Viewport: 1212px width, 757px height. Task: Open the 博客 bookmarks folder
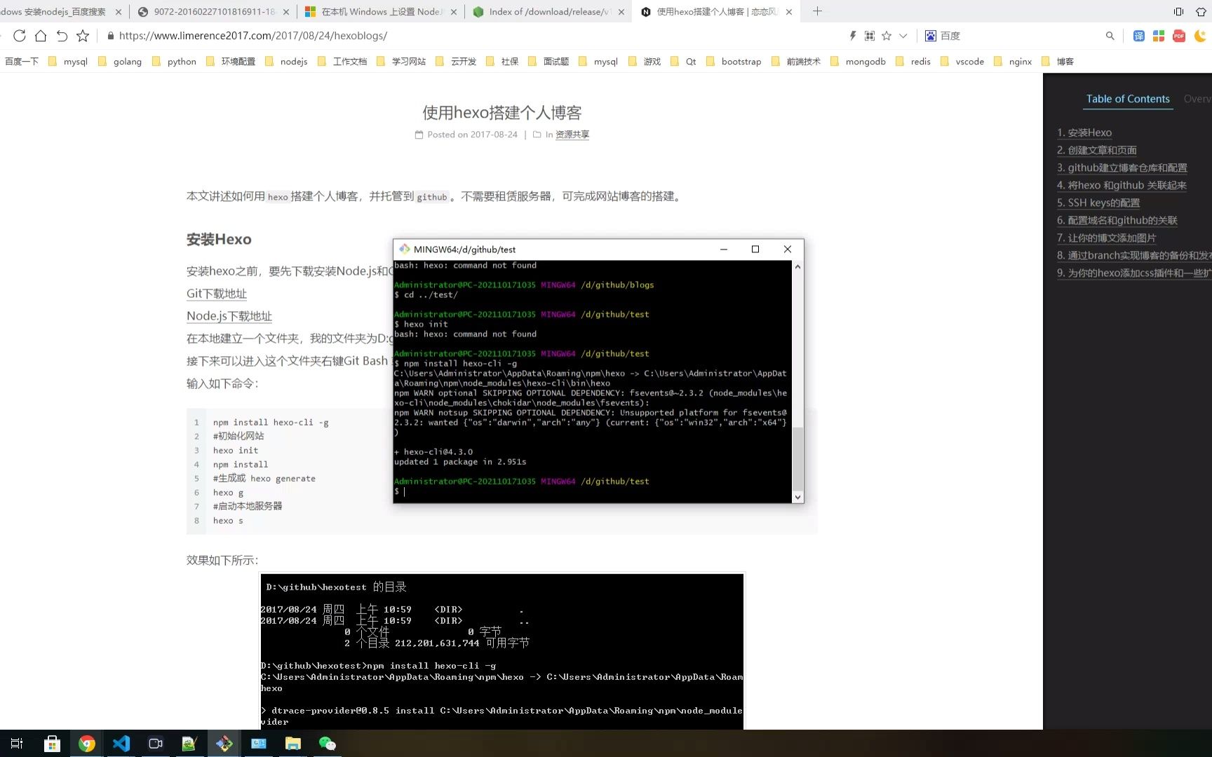pos(1058,62)
